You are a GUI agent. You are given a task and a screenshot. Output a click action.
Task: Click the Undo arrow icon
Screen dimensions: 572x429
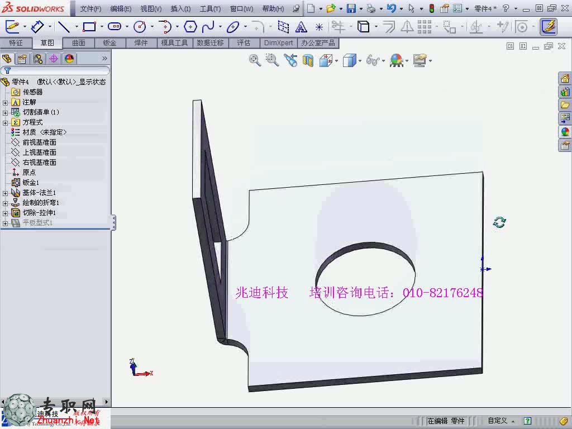392,8
